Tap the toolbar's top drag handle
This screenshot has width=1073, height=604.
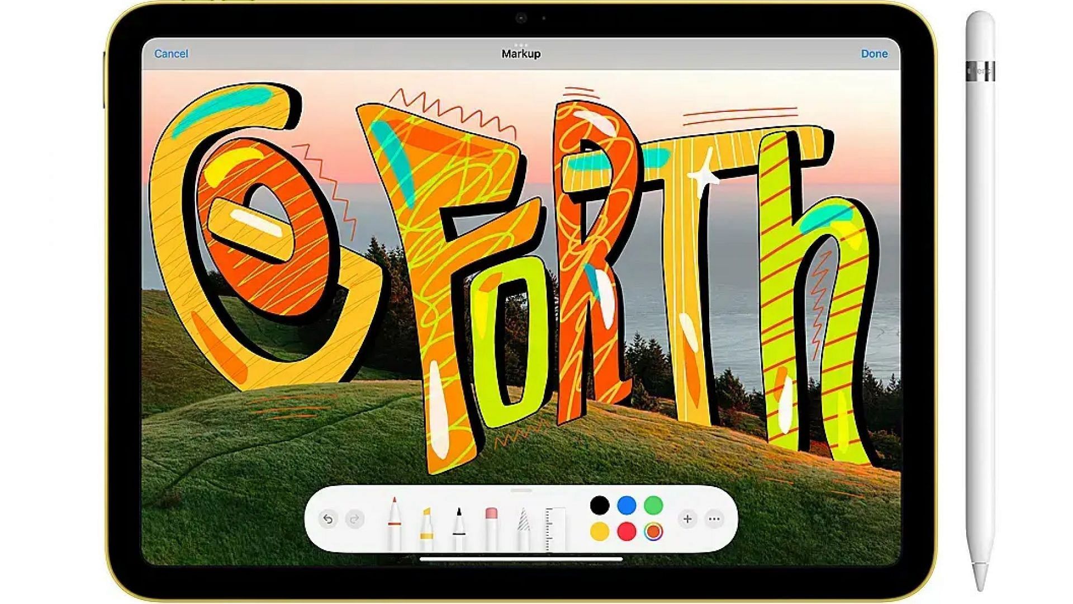click(x=521, y=490)
